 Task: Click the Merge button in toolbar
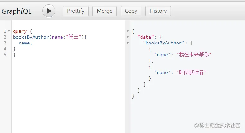(x=104, y=11)
